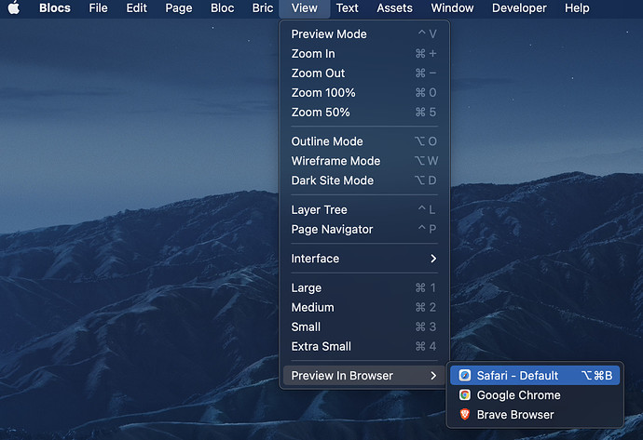Screen dimensions: 643x440
Task: Open the Assets menu
Action: click(x=394, y=7)
